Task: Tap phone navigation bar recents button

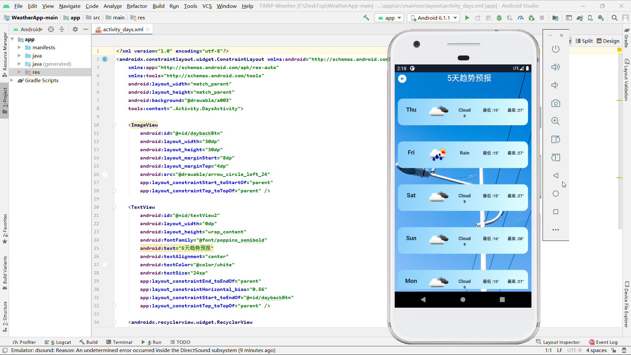Action: [502, 299]
